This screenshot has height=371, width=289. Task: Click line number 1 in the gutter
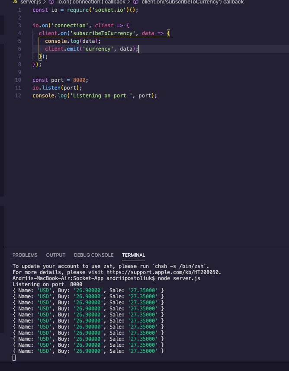[19, 10]
